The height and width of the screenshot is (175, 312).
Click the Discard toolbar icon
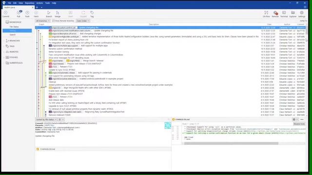(x=83, y=14)
